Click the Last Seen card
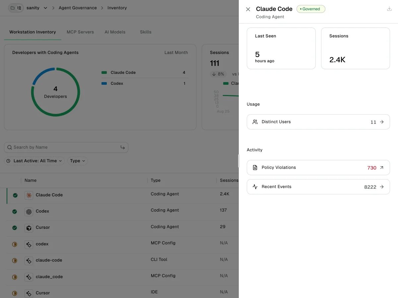 coord(281,48)
